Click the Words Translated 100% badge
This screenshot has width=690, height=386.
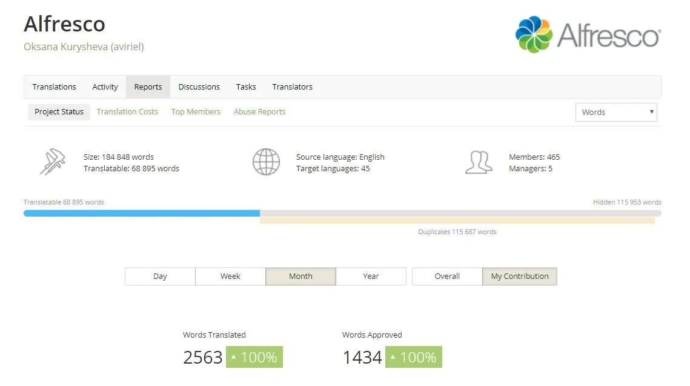254,357
